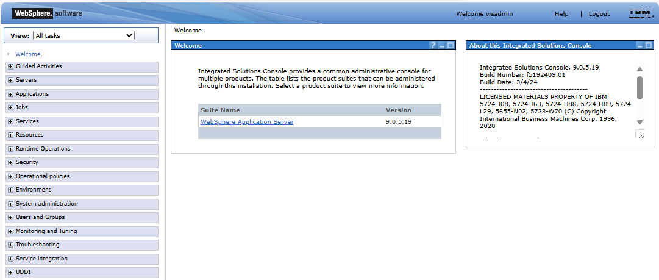Expand the Jobs section
Screen dimensions: 659x280
[10, 107]
